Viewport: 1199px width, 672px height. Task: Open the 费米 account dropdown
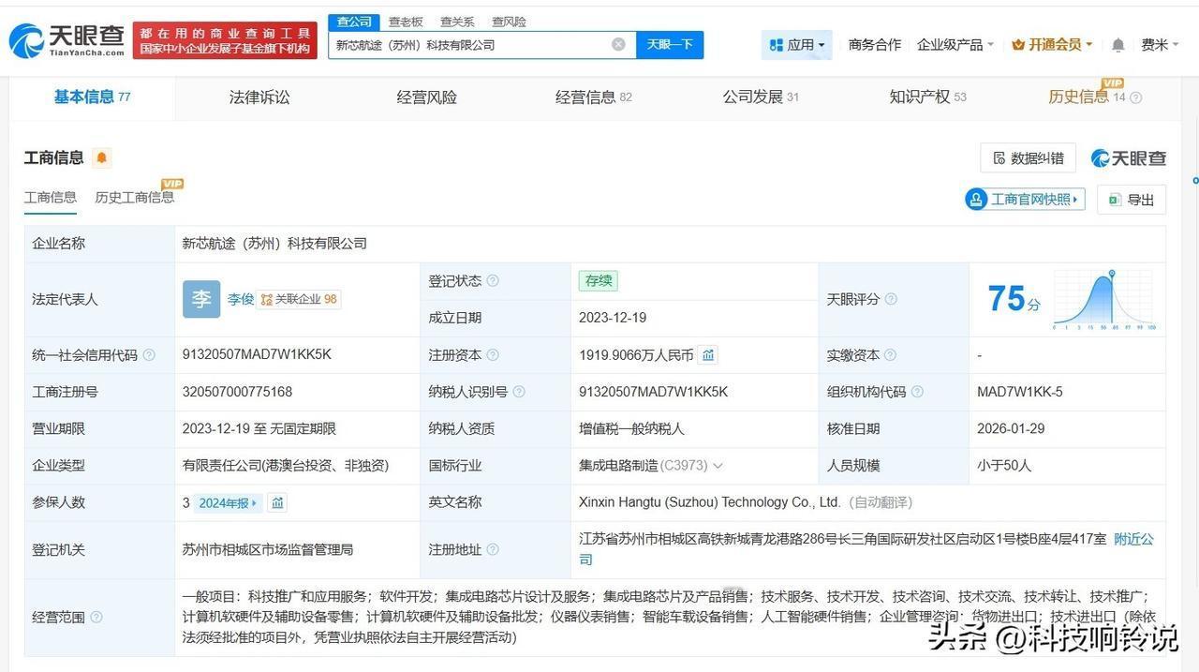click(1160, 44)
